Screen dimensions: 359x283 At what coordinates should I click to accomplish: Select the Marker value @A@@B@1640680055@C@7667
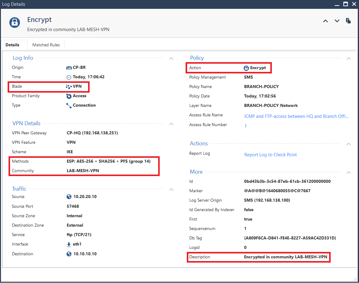coord(277,191)
